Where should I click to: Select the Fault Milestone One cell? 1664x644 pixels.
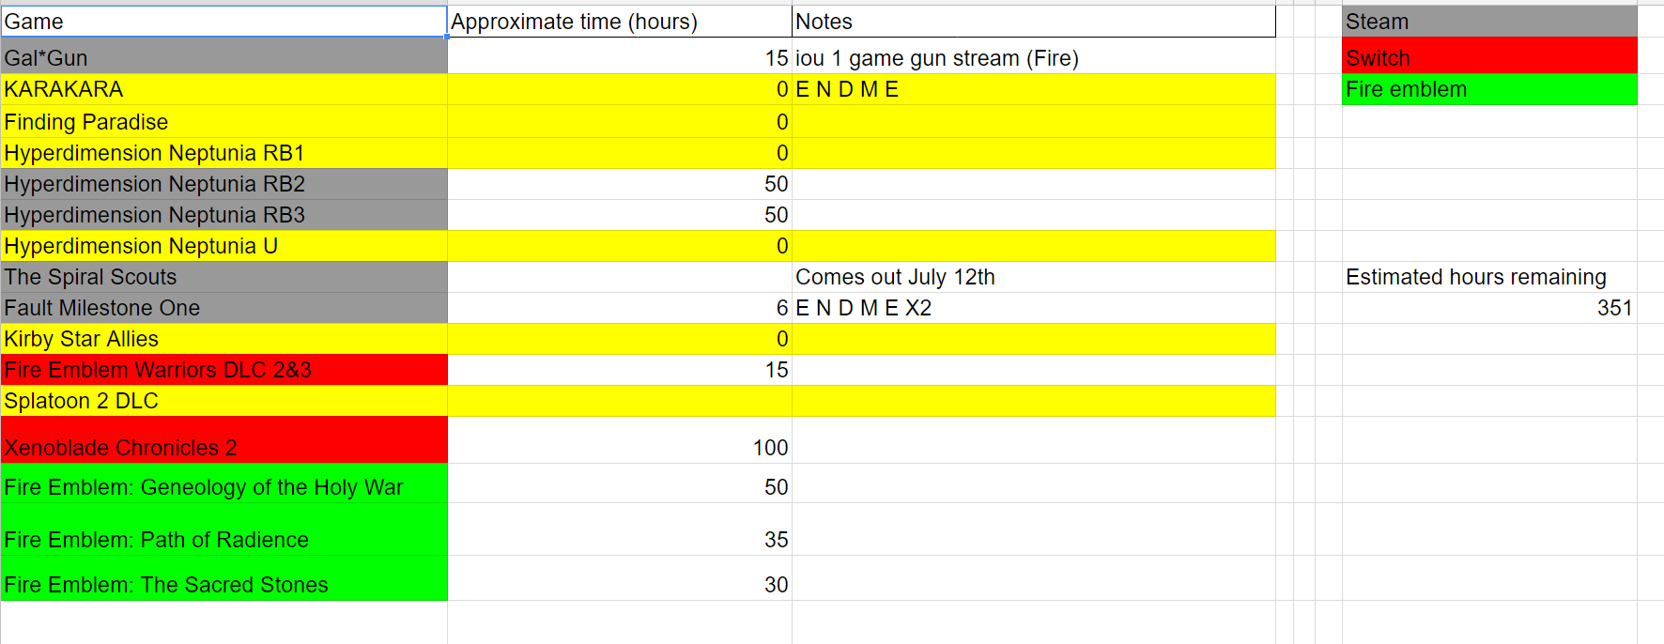coord(223,308)
